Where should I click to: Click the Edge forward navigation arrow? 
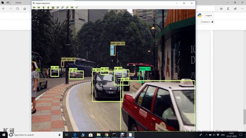click(x=11, y=9)
